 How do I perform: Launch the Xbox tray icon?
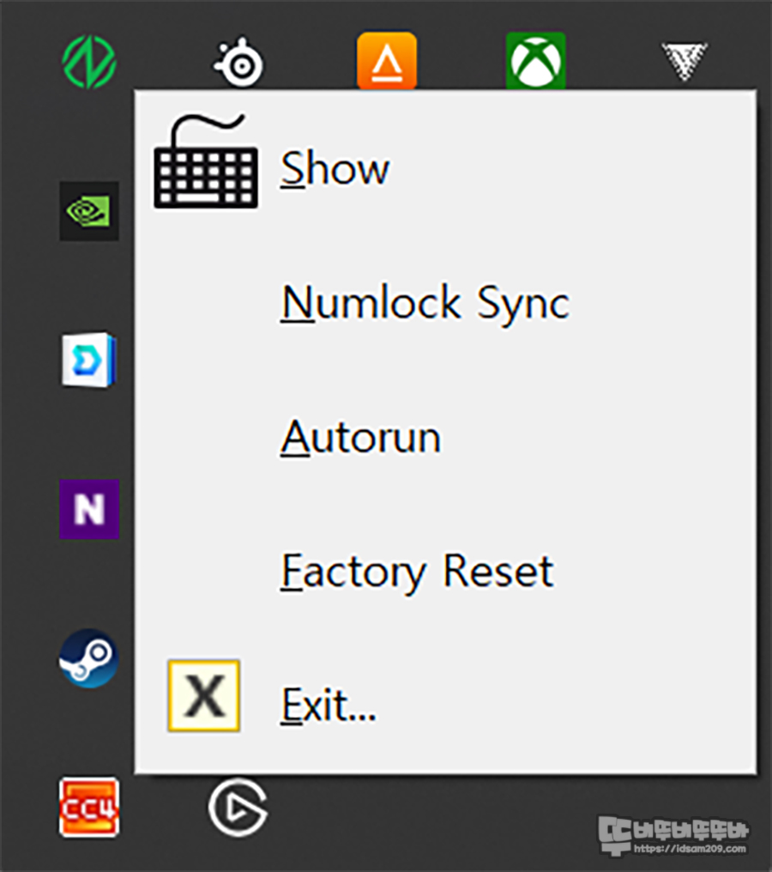(x=536, y=61)
